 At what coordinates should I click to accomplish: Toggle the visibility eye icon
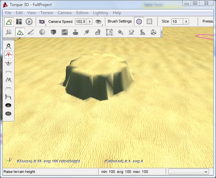(x=99, y=22)
